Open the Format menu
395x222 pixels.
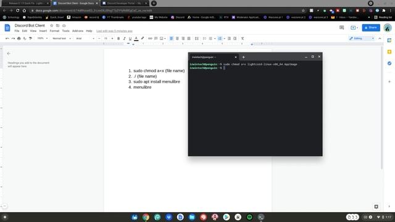(54, 31)
